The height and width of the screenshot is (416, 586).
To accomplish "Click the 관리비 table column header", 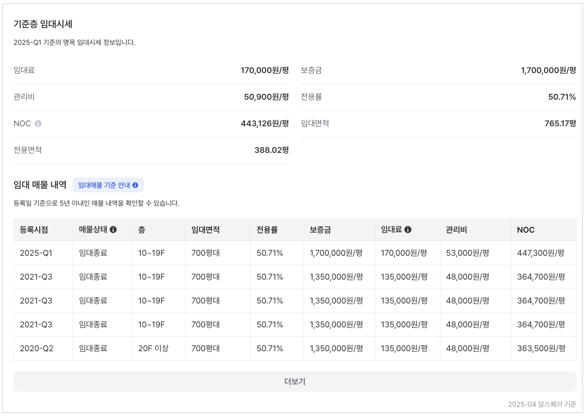I will [457, 230].
